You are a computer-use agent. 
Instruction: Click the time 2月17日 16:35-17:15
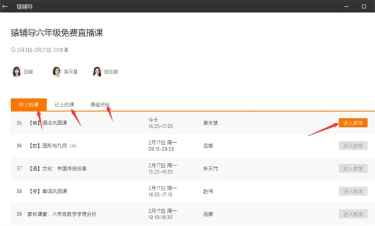[x=162, y=191]
